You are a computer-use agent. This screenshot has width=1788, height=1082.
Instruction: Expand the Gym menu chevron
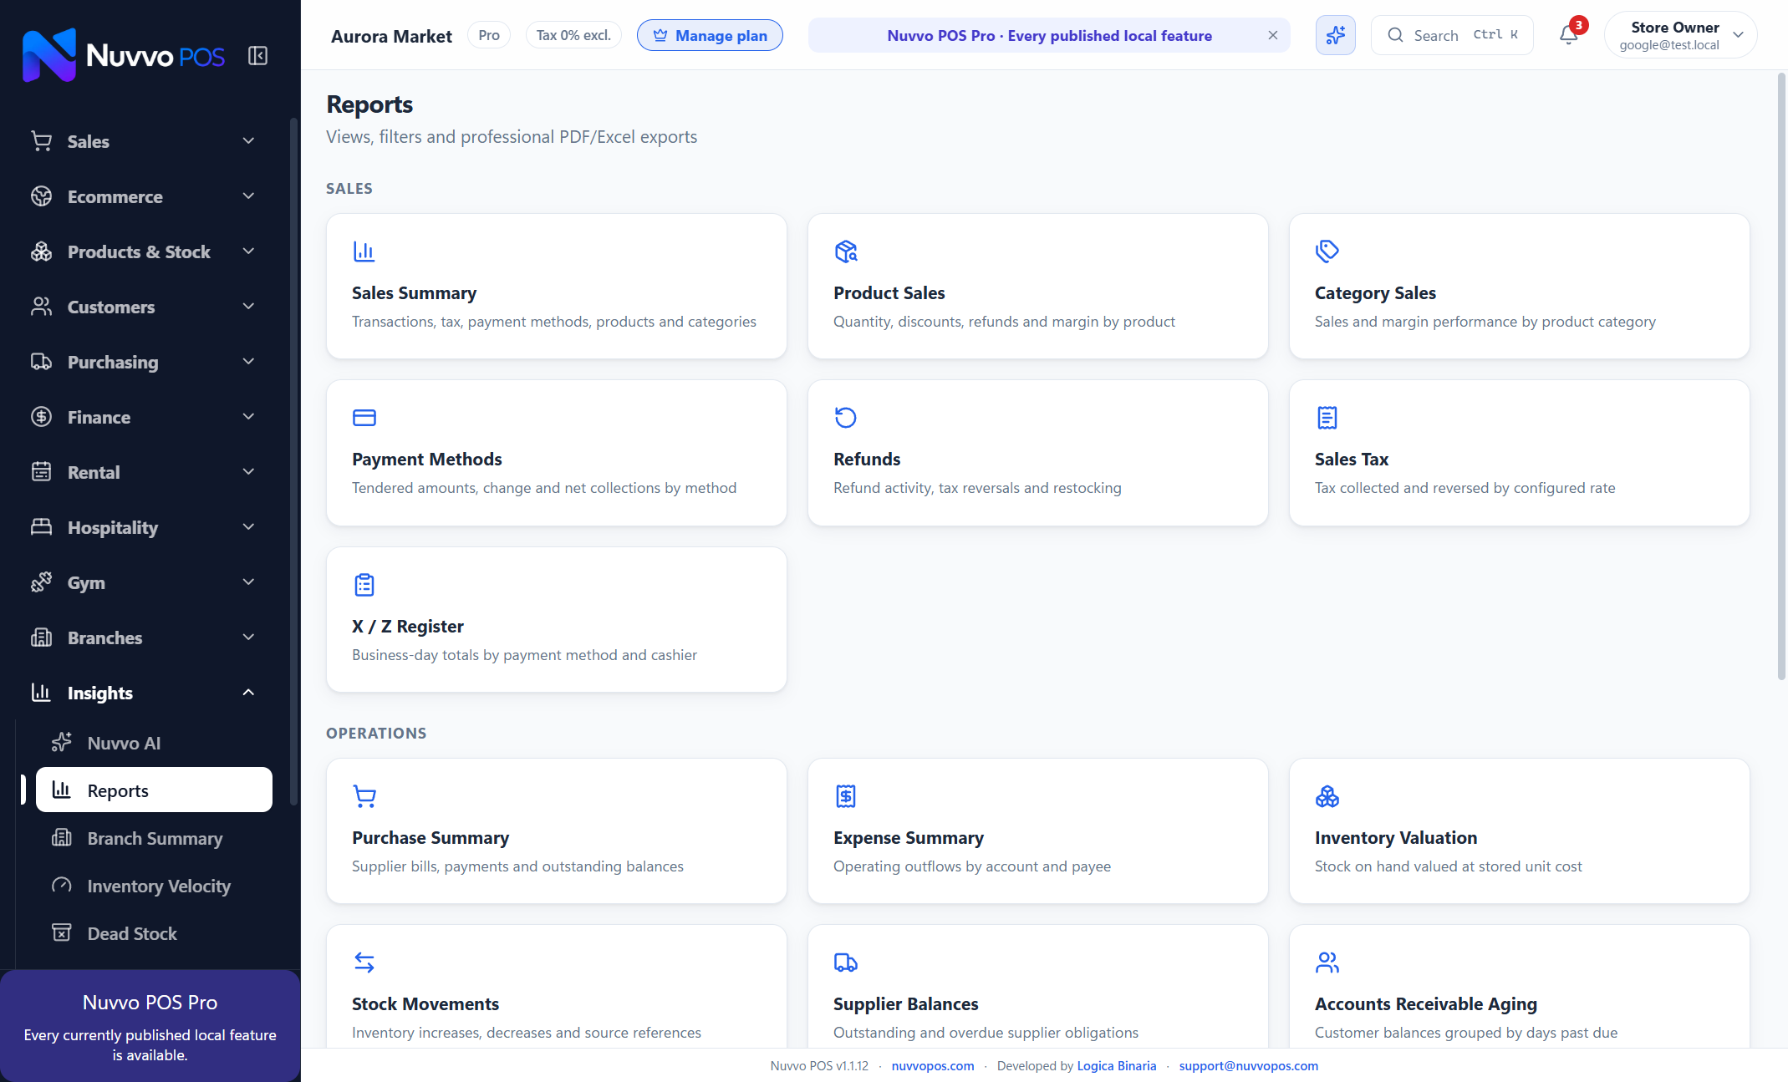pyautogui.click(x=248, y=582)
